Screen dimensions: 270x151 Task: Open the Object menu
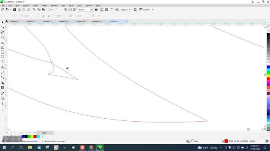pyautogui.click(x=35, y=5)
